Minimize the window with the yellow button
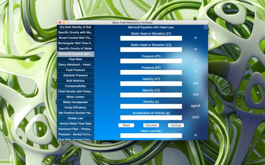 coord(64,22)
